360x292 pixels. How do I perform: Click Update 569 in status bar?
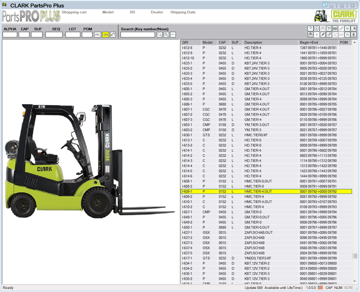tap(253, 287)
